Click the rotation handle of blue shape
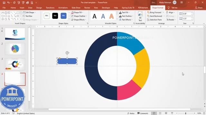The image size is (206, 115). pyautogui.click(x=67, y=53)
